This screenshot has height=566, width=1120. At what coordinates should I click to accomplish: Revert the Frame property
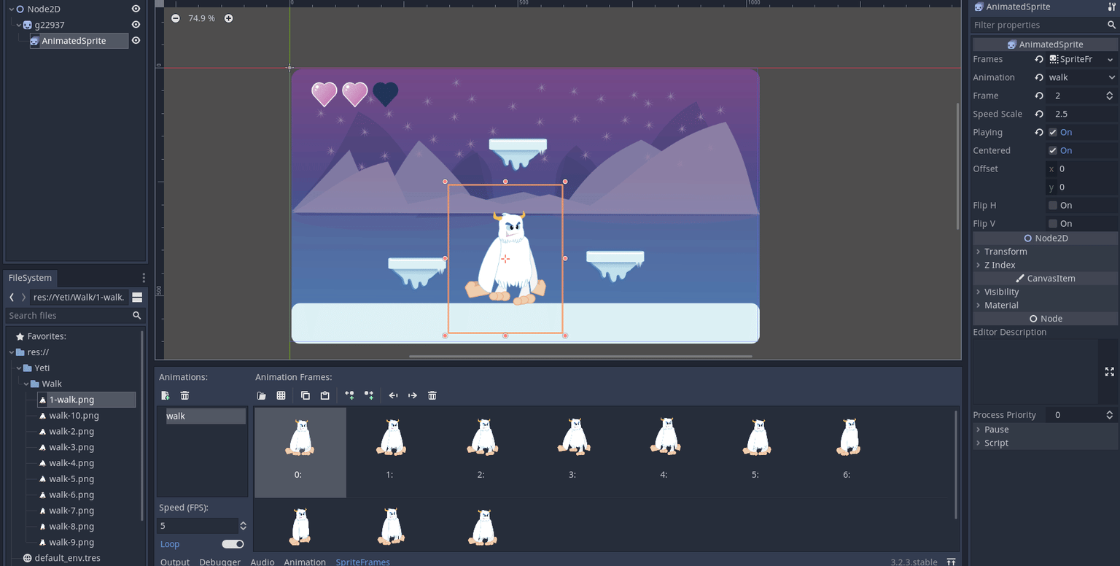coord(1039,96)
